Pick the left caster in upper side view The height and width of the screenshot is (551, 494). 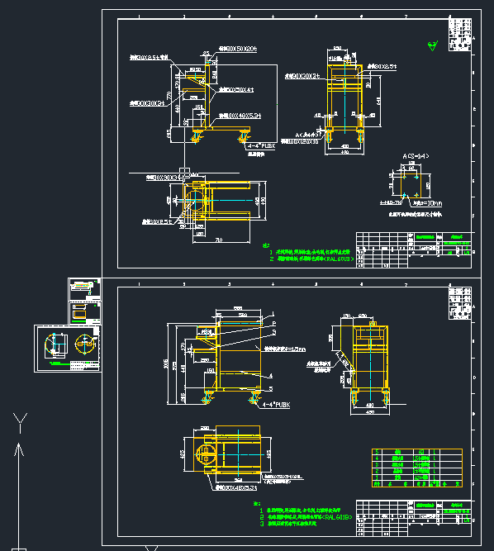pos(197,136)
